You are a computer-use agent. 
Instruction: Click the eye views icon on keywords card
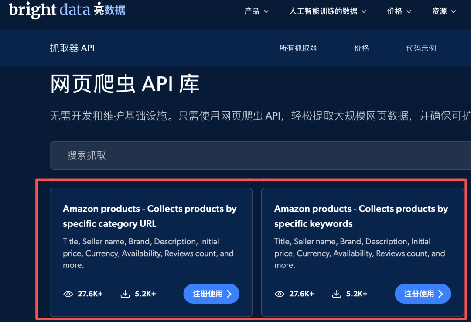(280, 294)
